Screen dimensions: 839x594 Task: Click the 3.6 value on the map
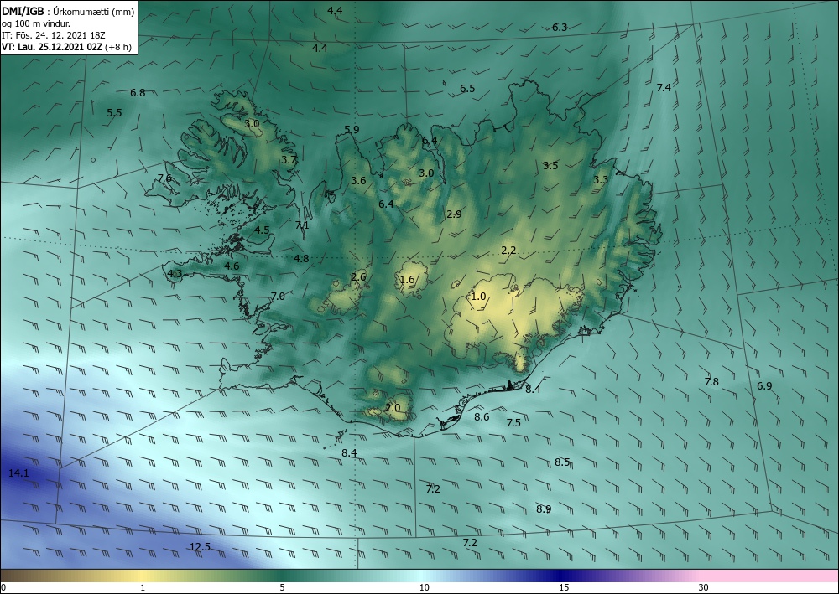(358, 181)
